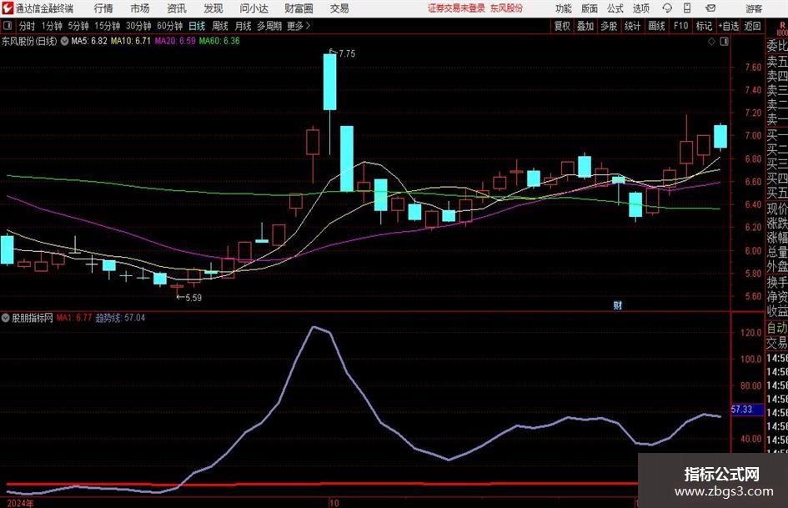
Task: Click the 财 marker on the price chart
Action: click(x=618, y=305)
